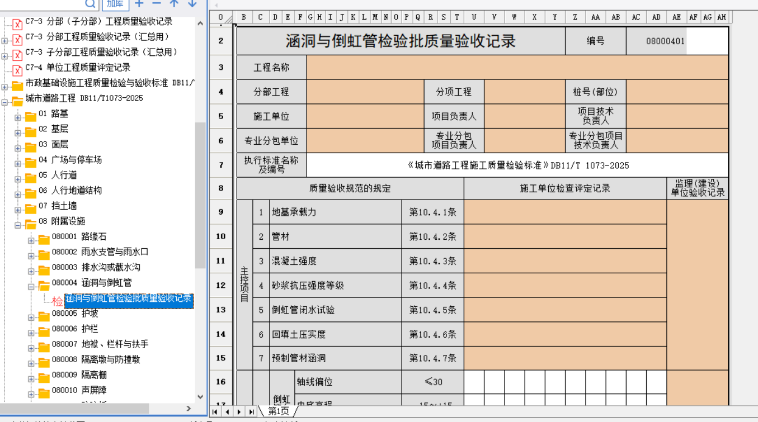The height and width of the screenshot is (422, 758).
Task: Click the red 检 icon in the tree
Action: tap(58, 301)
